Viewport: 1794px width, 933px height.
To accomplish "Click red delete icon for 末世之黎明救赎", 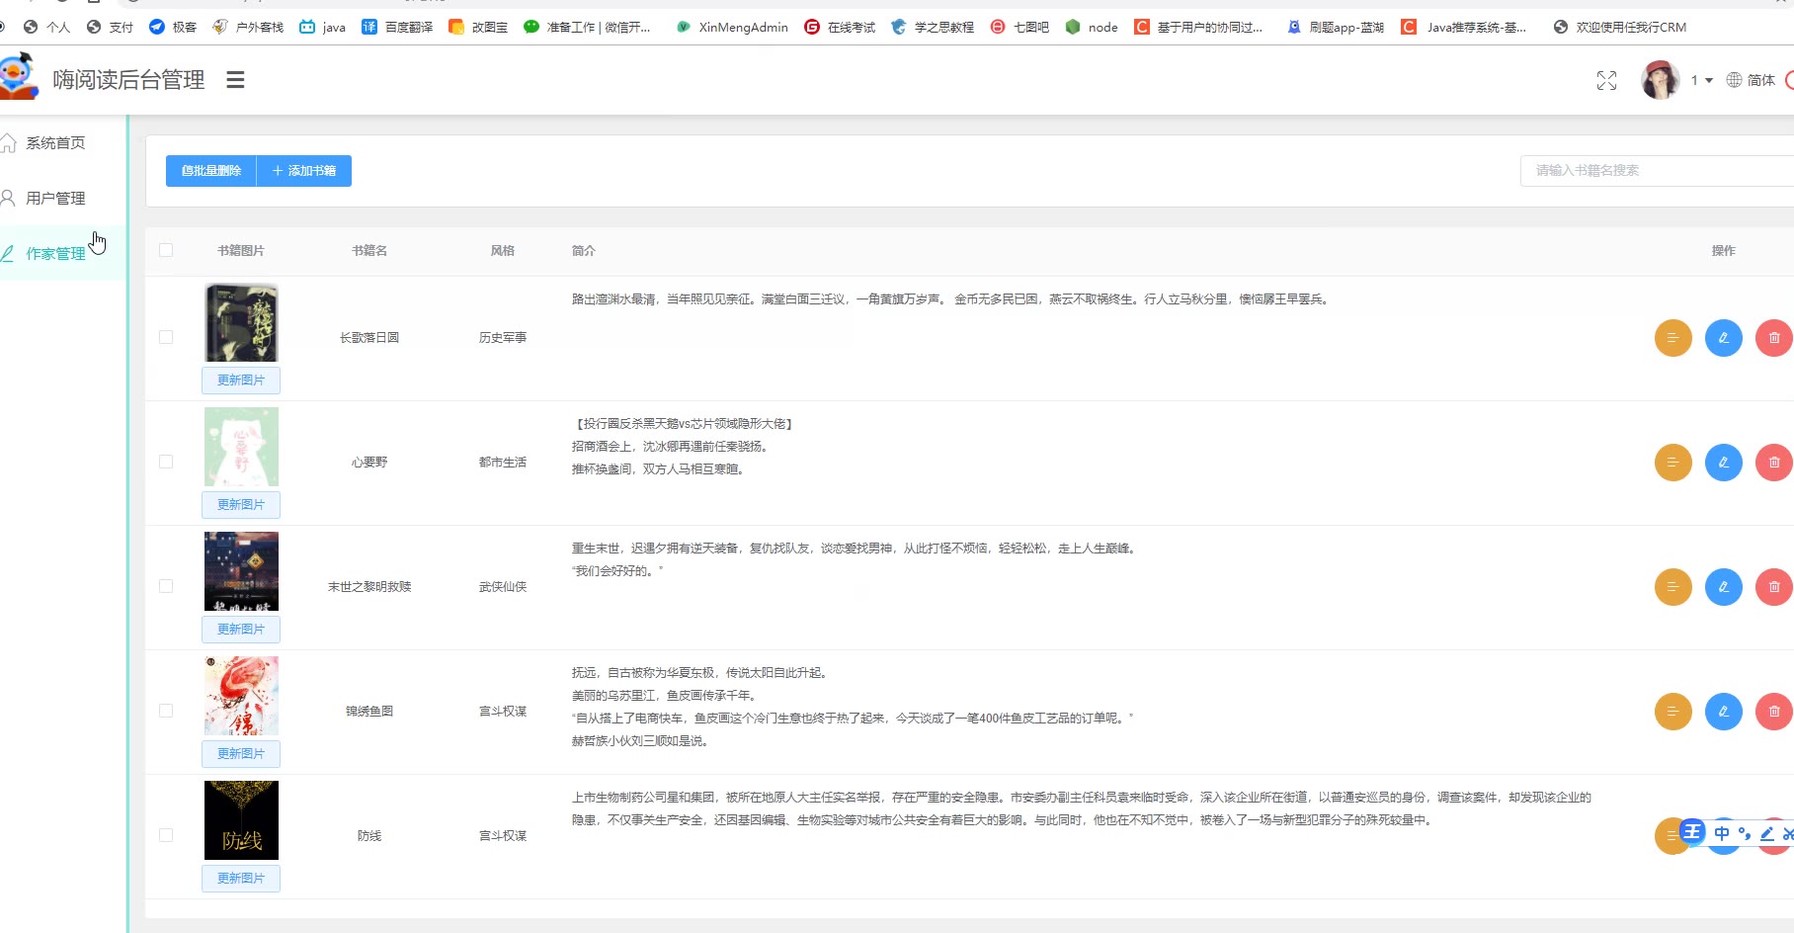I will click(1774, 587).
